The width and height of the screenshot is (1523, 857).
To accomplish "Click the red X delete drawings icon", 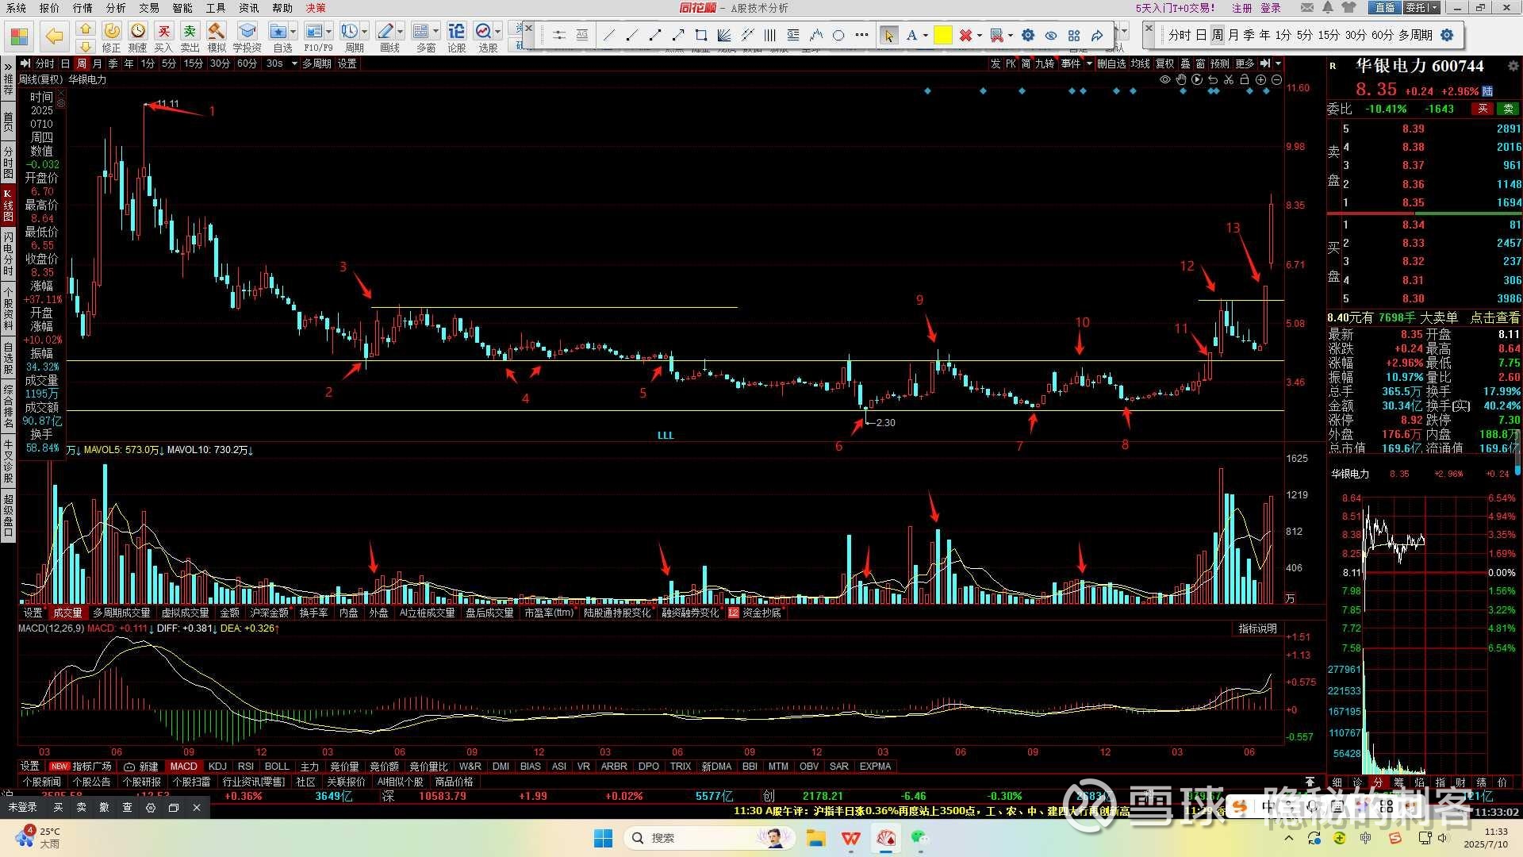I will coord(965,35).
